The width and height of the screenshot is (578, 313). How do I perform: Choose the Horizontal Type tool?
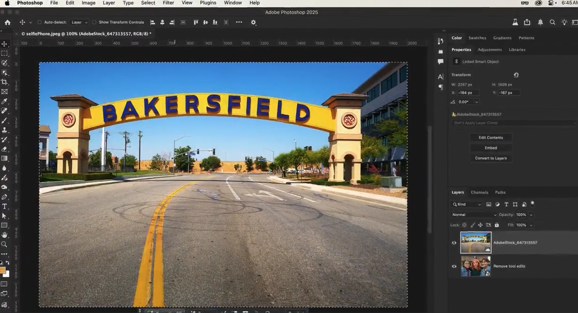pyautogui.click(x=5, y=206)
